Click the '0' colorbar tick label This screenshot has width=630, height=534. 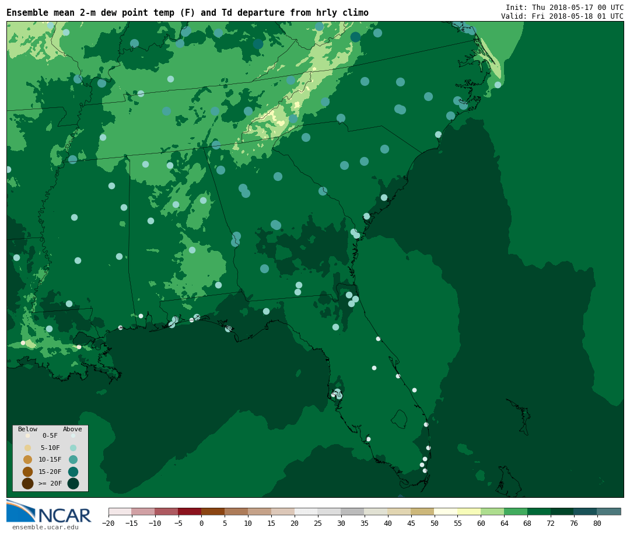click(x=201, y=523)
